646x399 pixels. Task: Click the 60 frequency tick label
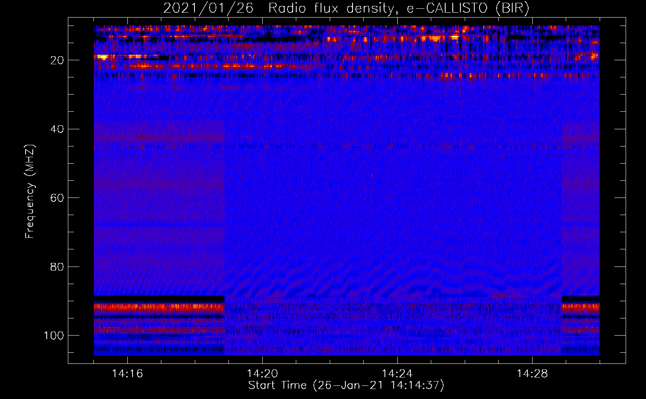coord(57,198)
